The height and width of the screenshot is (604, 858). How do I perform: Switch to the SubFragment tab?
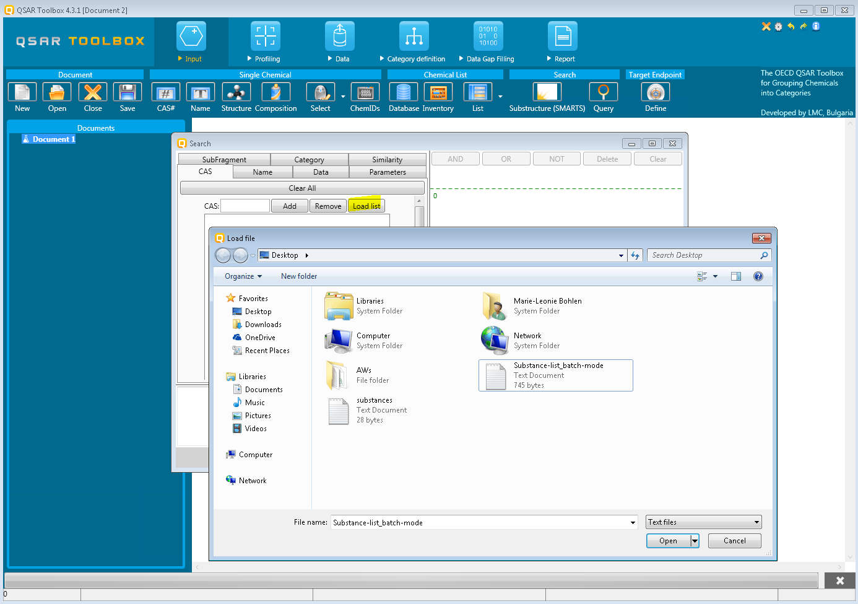click(x=224, y=160)
